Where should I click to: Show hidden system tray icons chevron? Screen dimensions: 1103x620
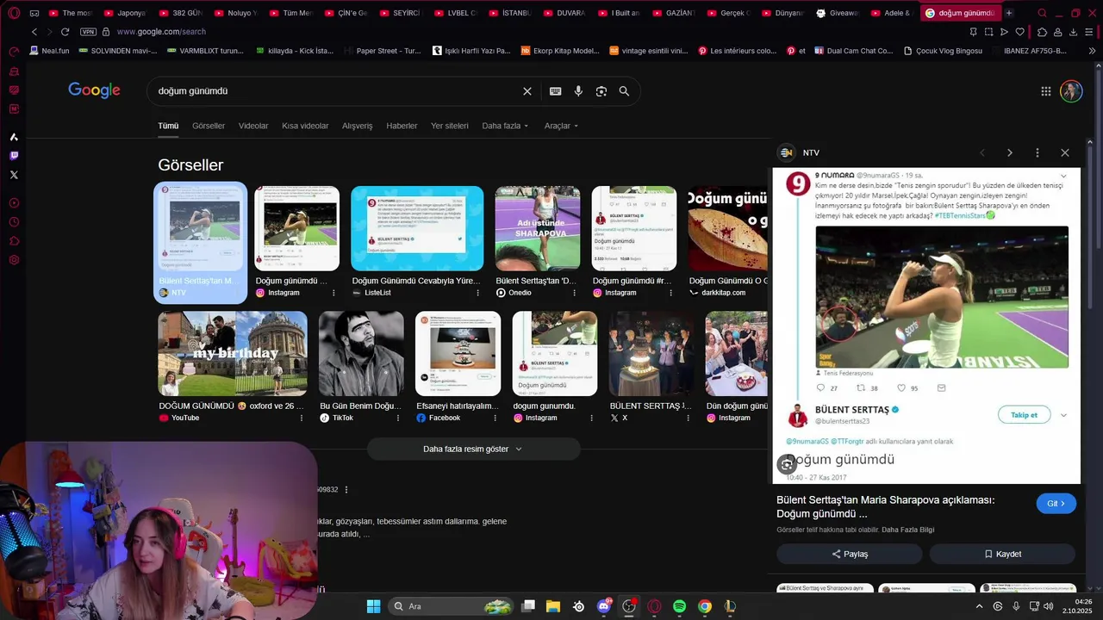coord(979,606)
